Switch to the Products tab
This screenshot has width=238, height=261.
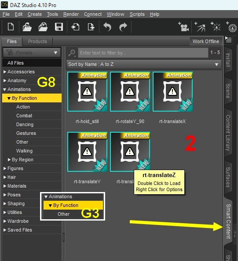coord(37,41)
